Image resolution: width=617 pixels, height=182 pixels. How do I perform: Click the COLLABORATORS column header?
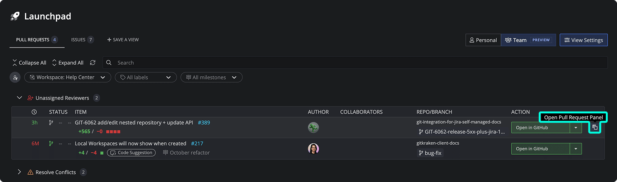click(361, 112)
